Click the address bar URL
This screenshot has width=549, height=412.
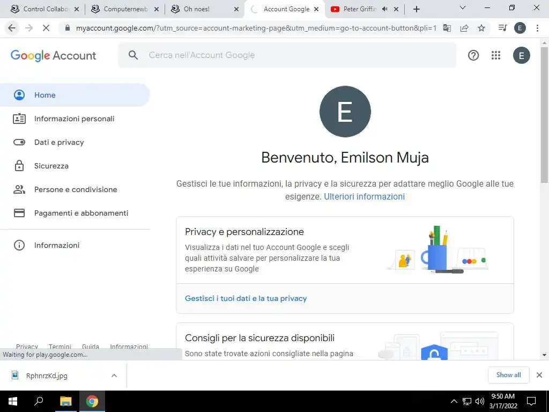click(x=256, y=28)
